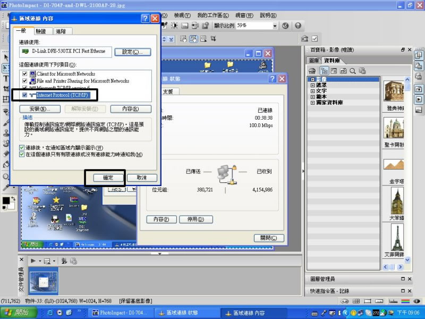Click the black foreground color swatch
This screenshot has width=425, height=319.
(x=6, y=201)
